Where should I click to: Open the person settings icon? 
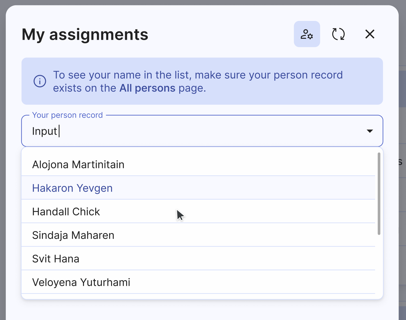[307, 34]
